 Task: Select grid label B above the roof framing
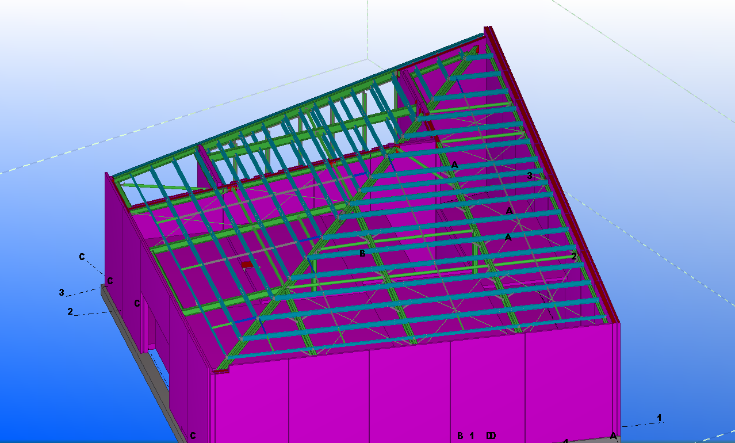tap(362, 253)
